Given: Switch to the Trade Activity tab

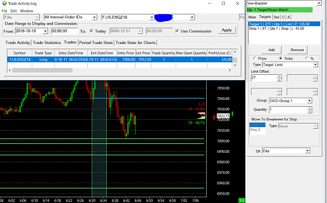Looking at the screenshot, I should tap(17, 42).
